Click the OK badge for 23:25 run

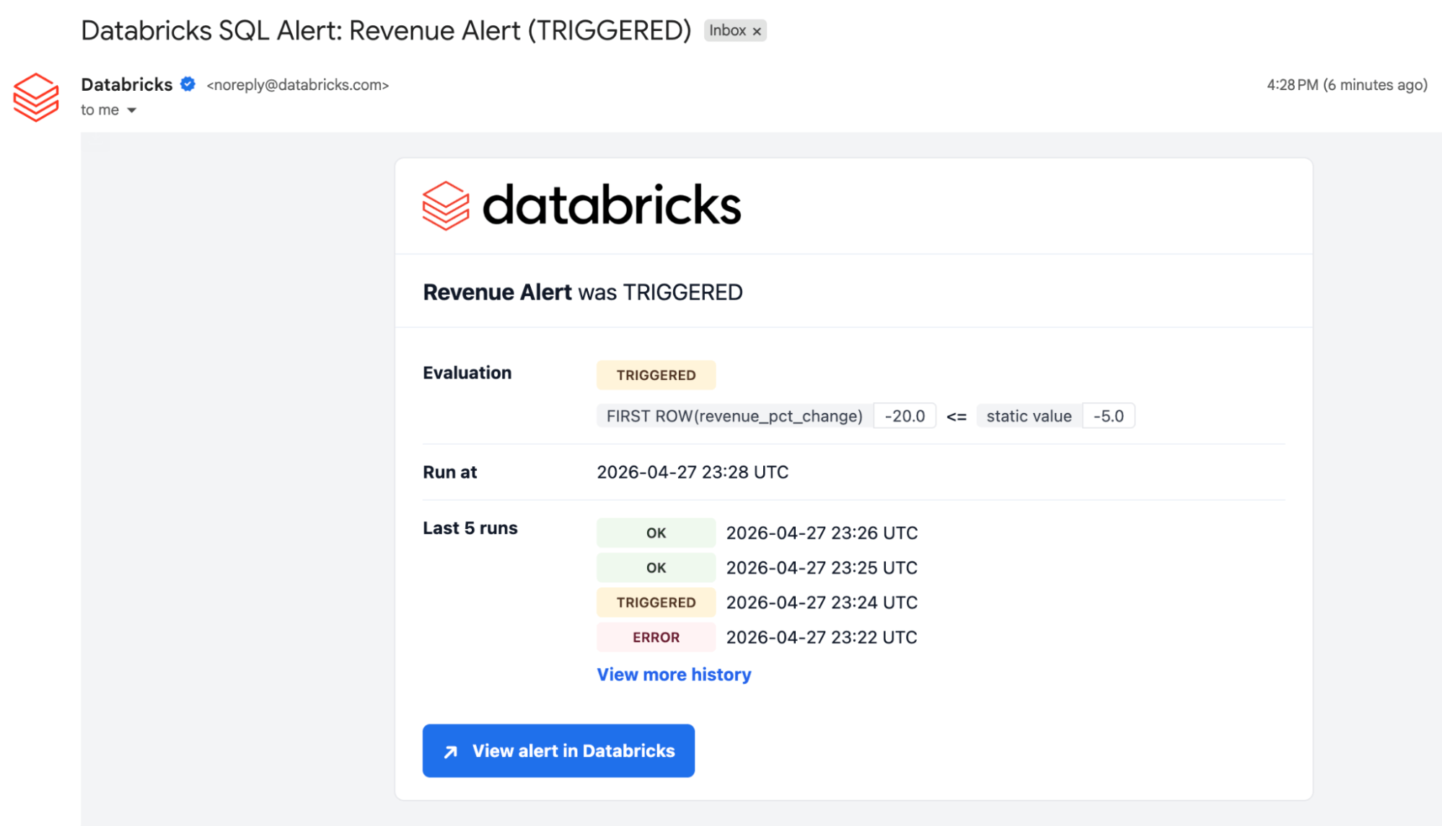(x=656, y=567)
